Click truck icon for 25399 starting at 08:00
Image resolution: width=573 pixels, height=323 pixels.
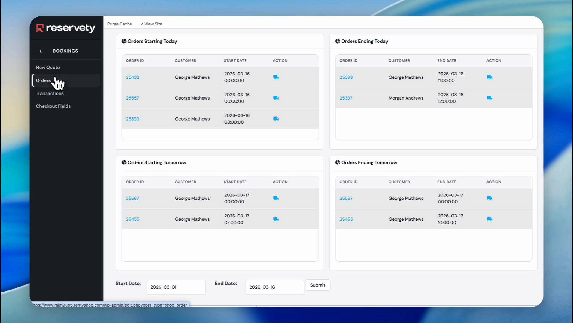pos(276,119)
